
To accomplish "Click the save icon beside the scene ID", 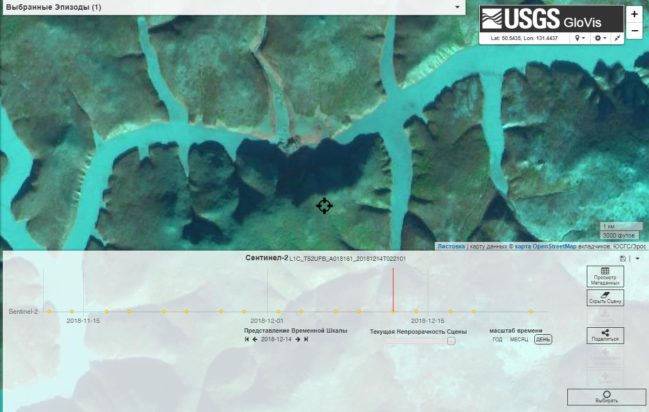I will [623, 259].
